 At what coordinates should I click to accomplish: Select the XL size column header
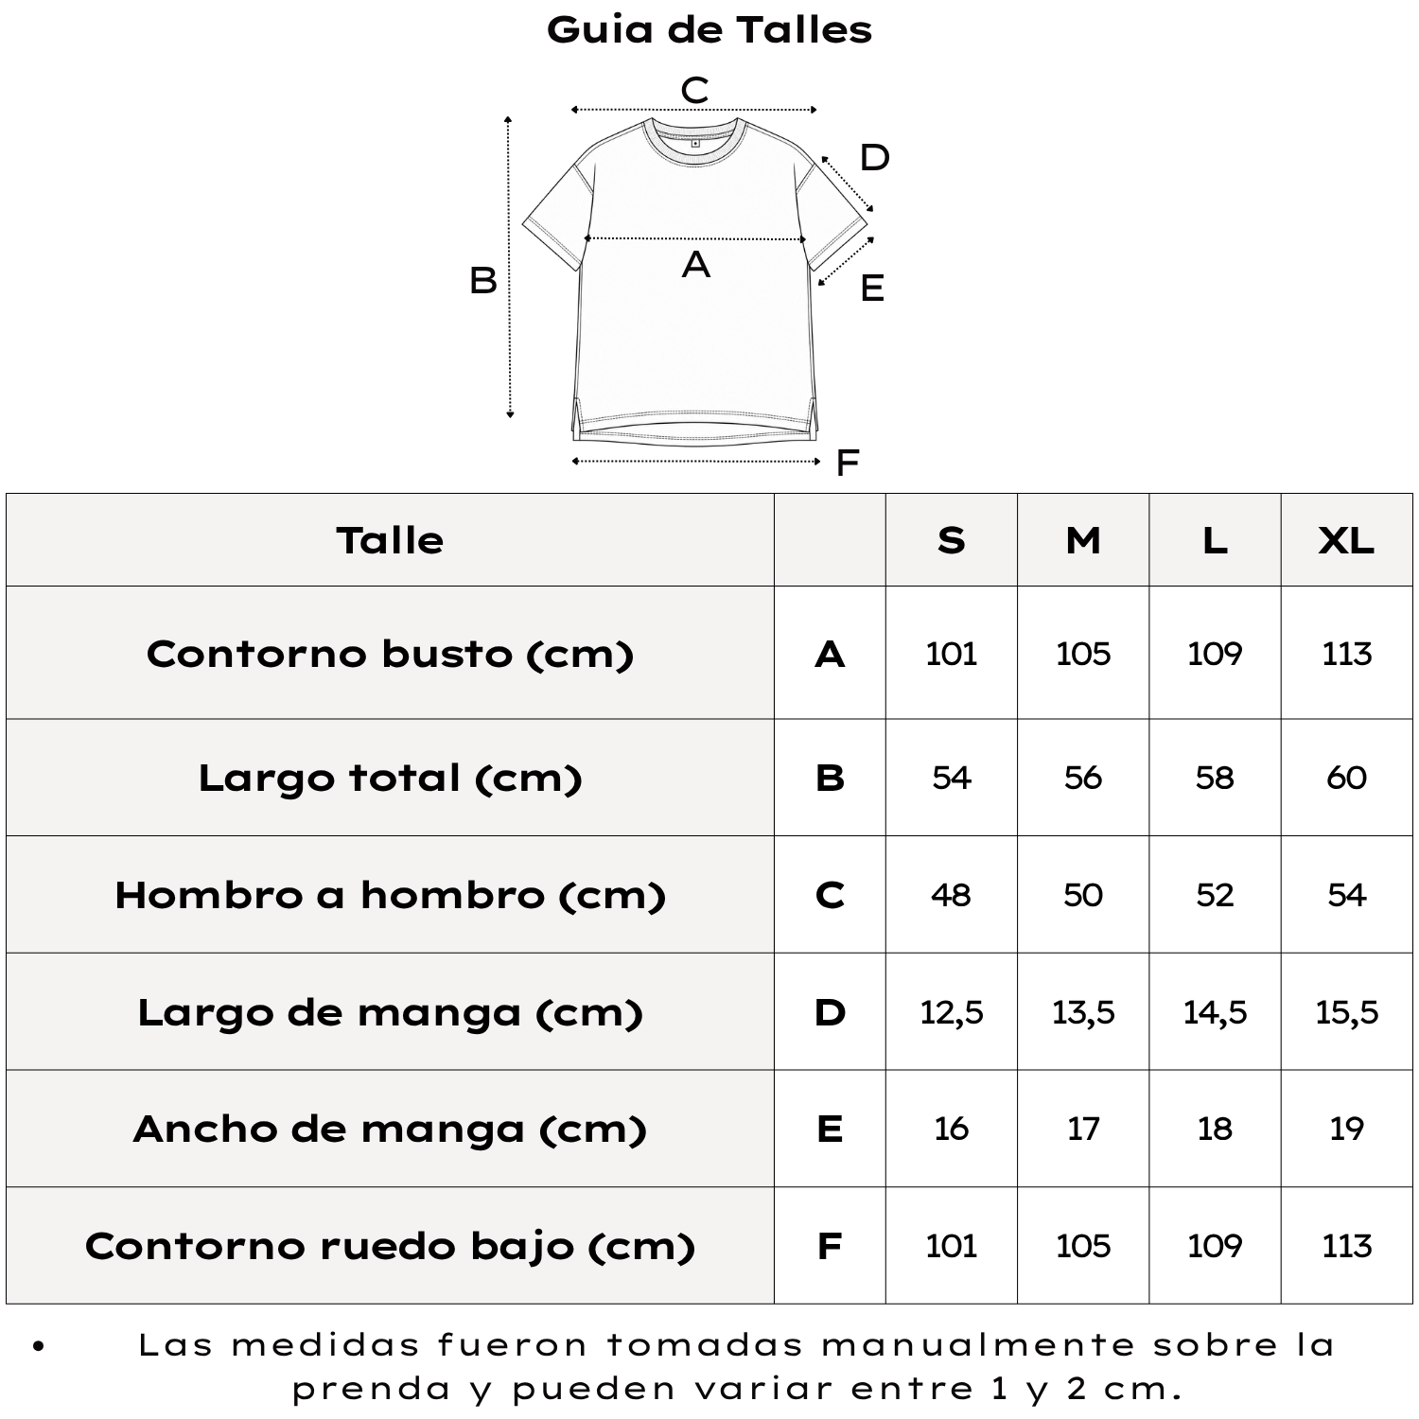coord(1347,540)
